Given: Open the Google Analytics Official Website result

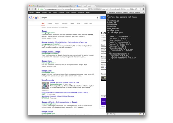Looking at the screenshot, I should pyautogui.click(x=64, y=42).
